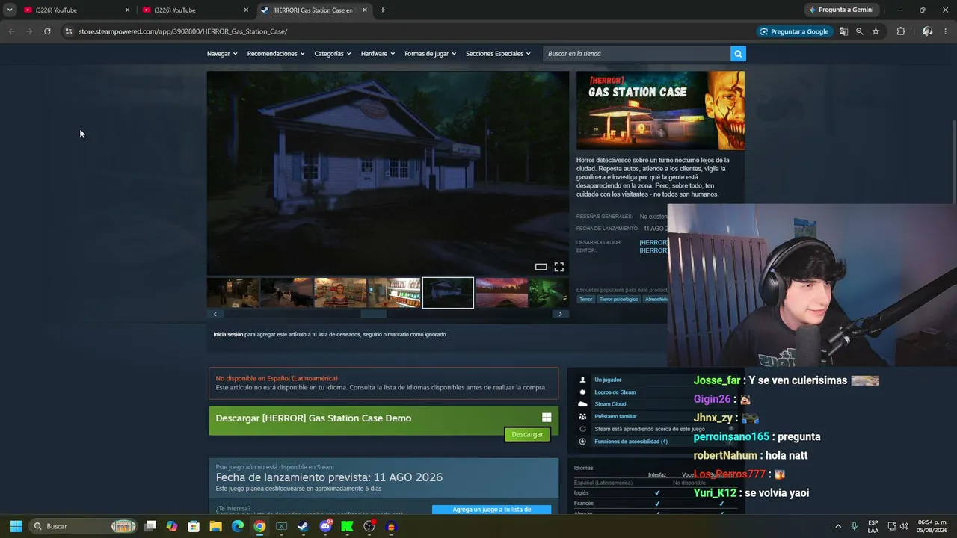Click the zoom magnifier icon in the address bar
Screen dimensions: 957x538
tap(860, 31)
